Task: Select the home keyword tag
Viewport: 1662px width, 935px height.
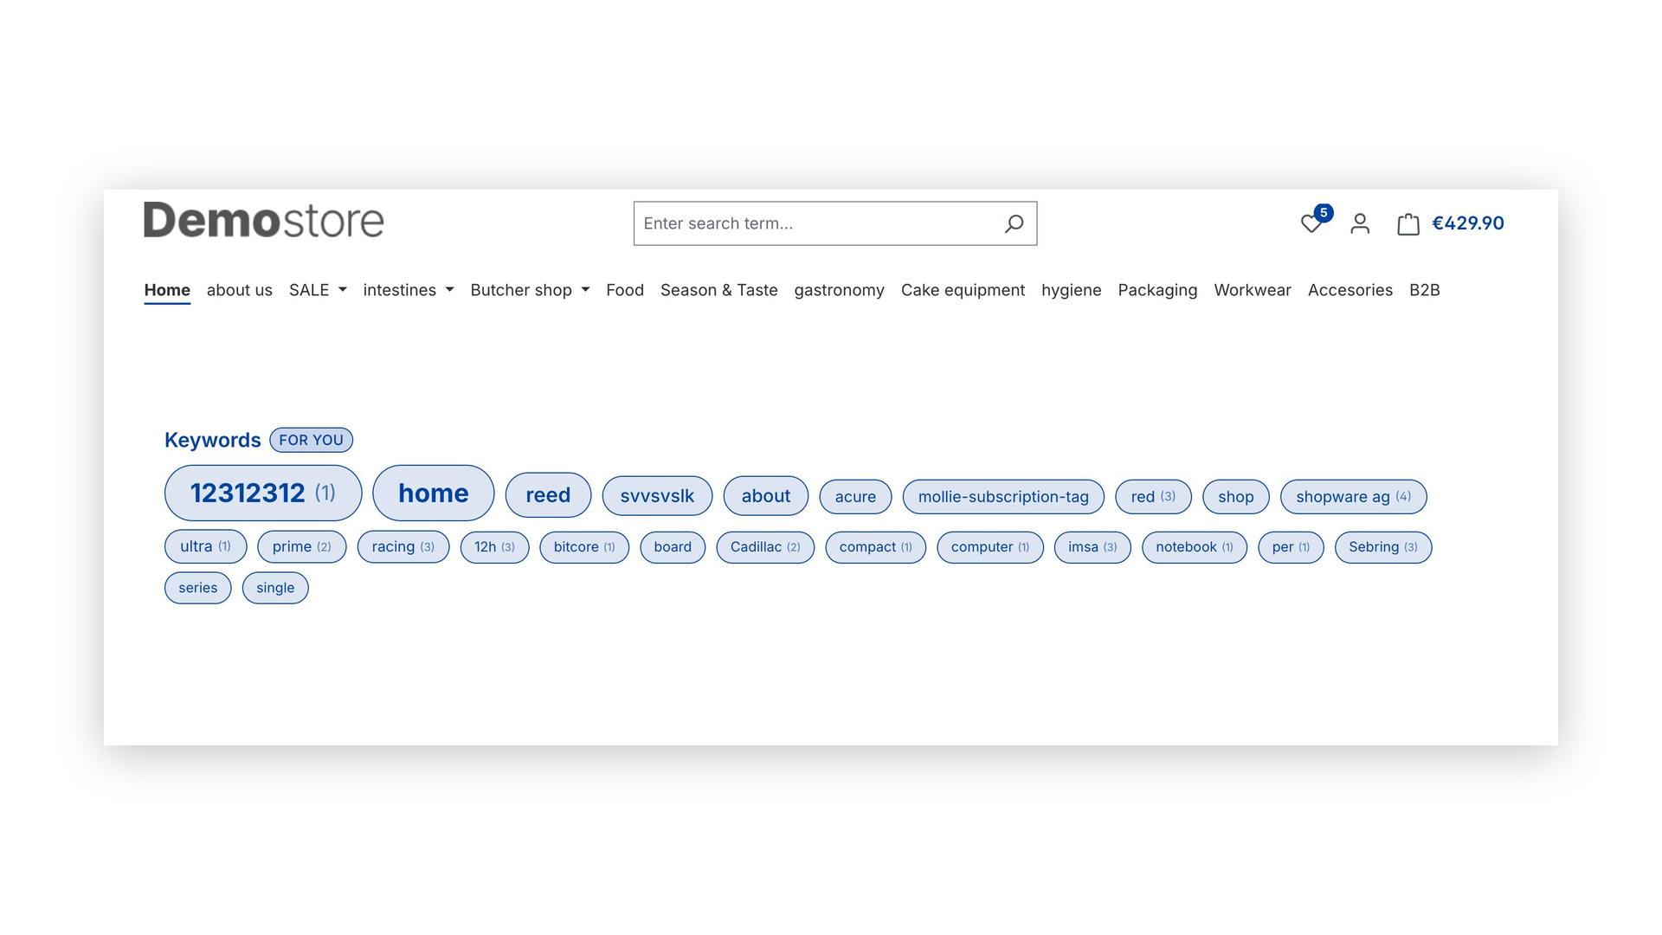Action: 434,493
